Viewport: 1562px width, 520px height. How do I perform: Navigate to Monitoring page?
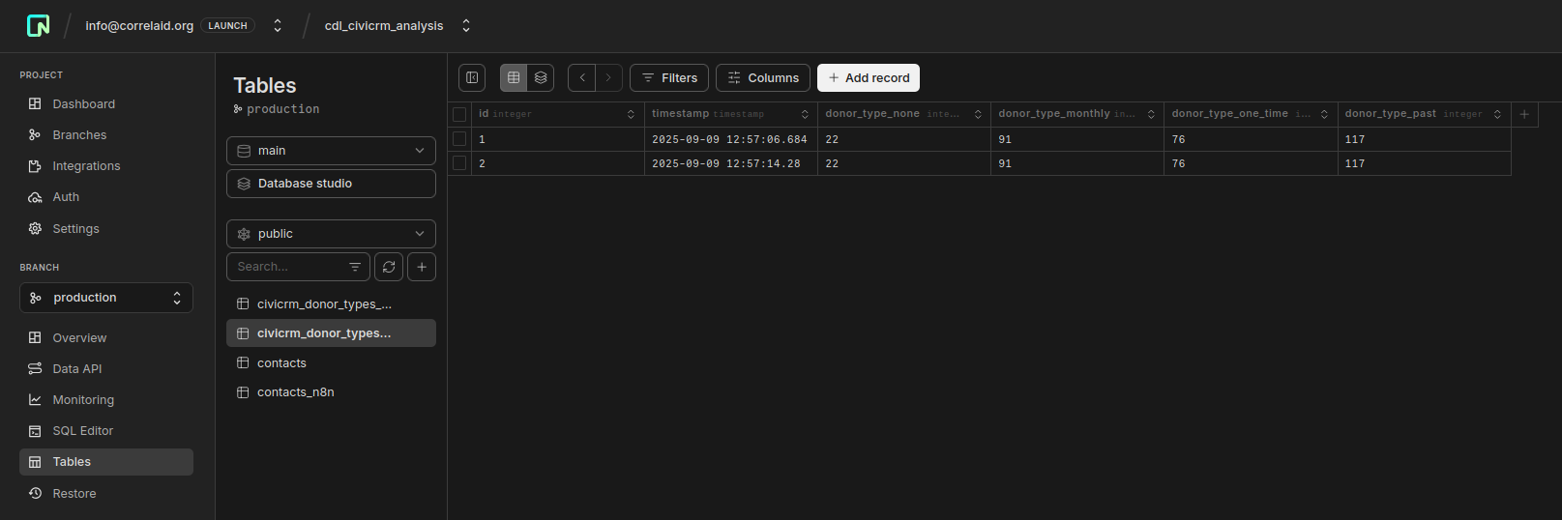pyautogui.click(x=83, y=400)
